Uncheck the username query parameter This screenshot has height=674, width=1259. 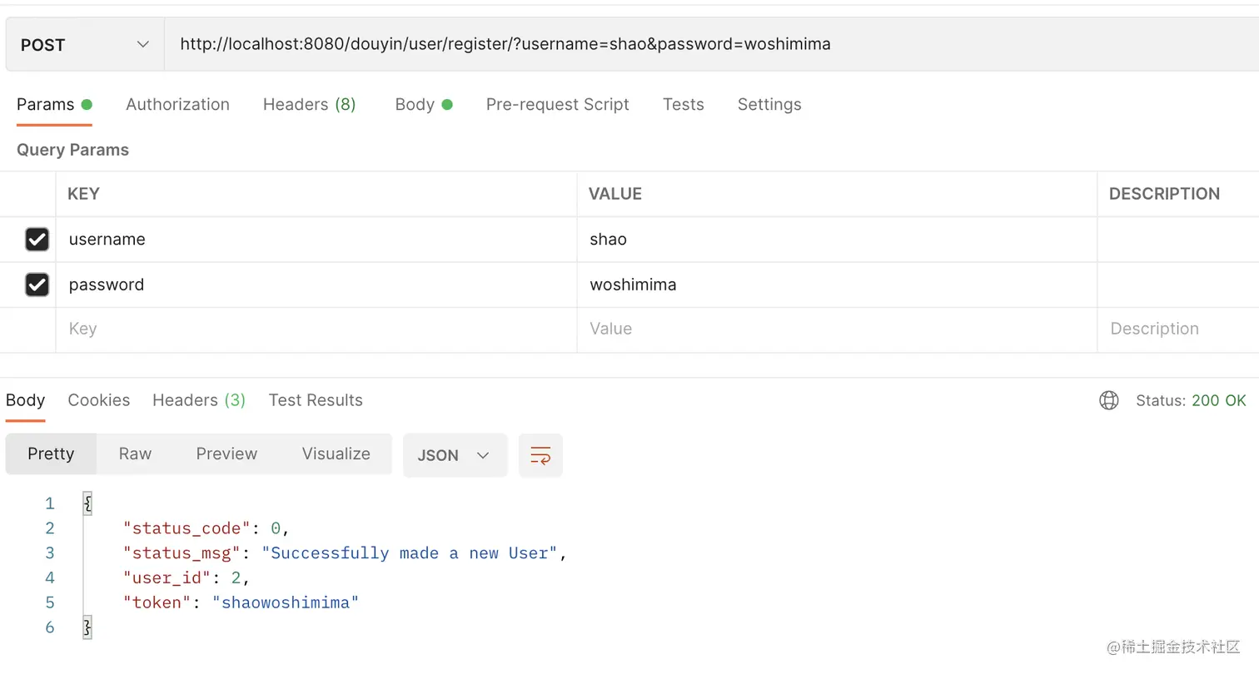click(37, 239)
